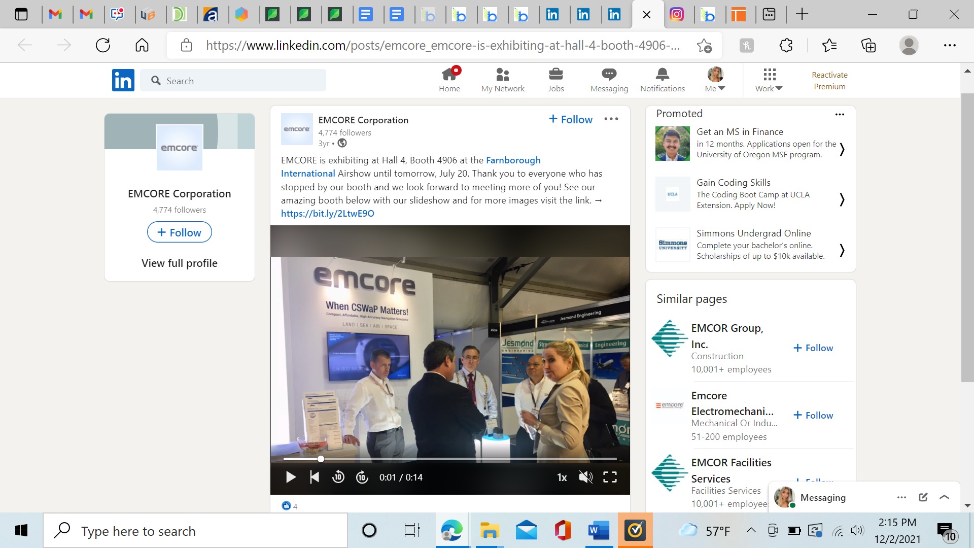Switch to the Instagram tab
The height and width of the screenshot is (548, 974).
point(677,14)
